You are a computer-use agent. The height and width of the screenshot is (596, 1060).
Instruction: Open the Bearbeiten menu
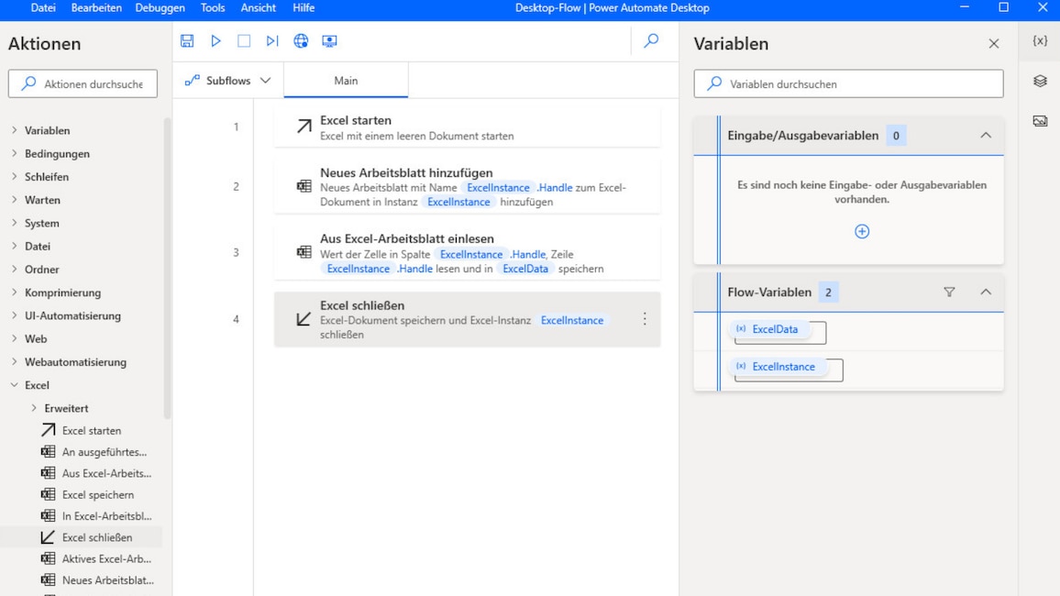click(x=96, y=8)
